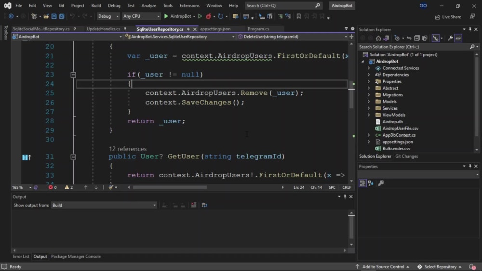Click Property Pages wrench in Properties panel
Screen dimensions: 482x271
(x=381, y=183)
